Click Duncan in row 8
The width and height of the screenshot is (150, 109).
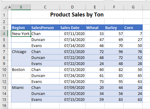click(45, 57)
